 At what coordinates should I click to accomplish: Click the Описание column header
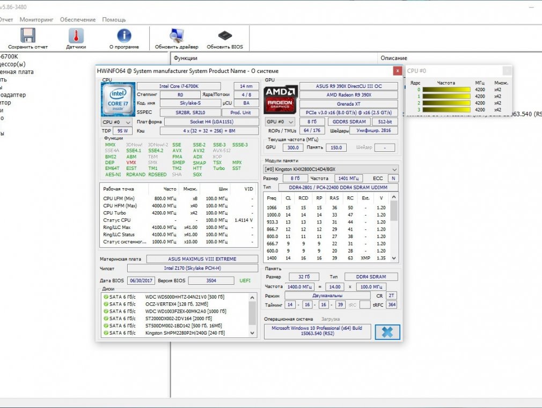pyautogui.click(x=394, y=58)
